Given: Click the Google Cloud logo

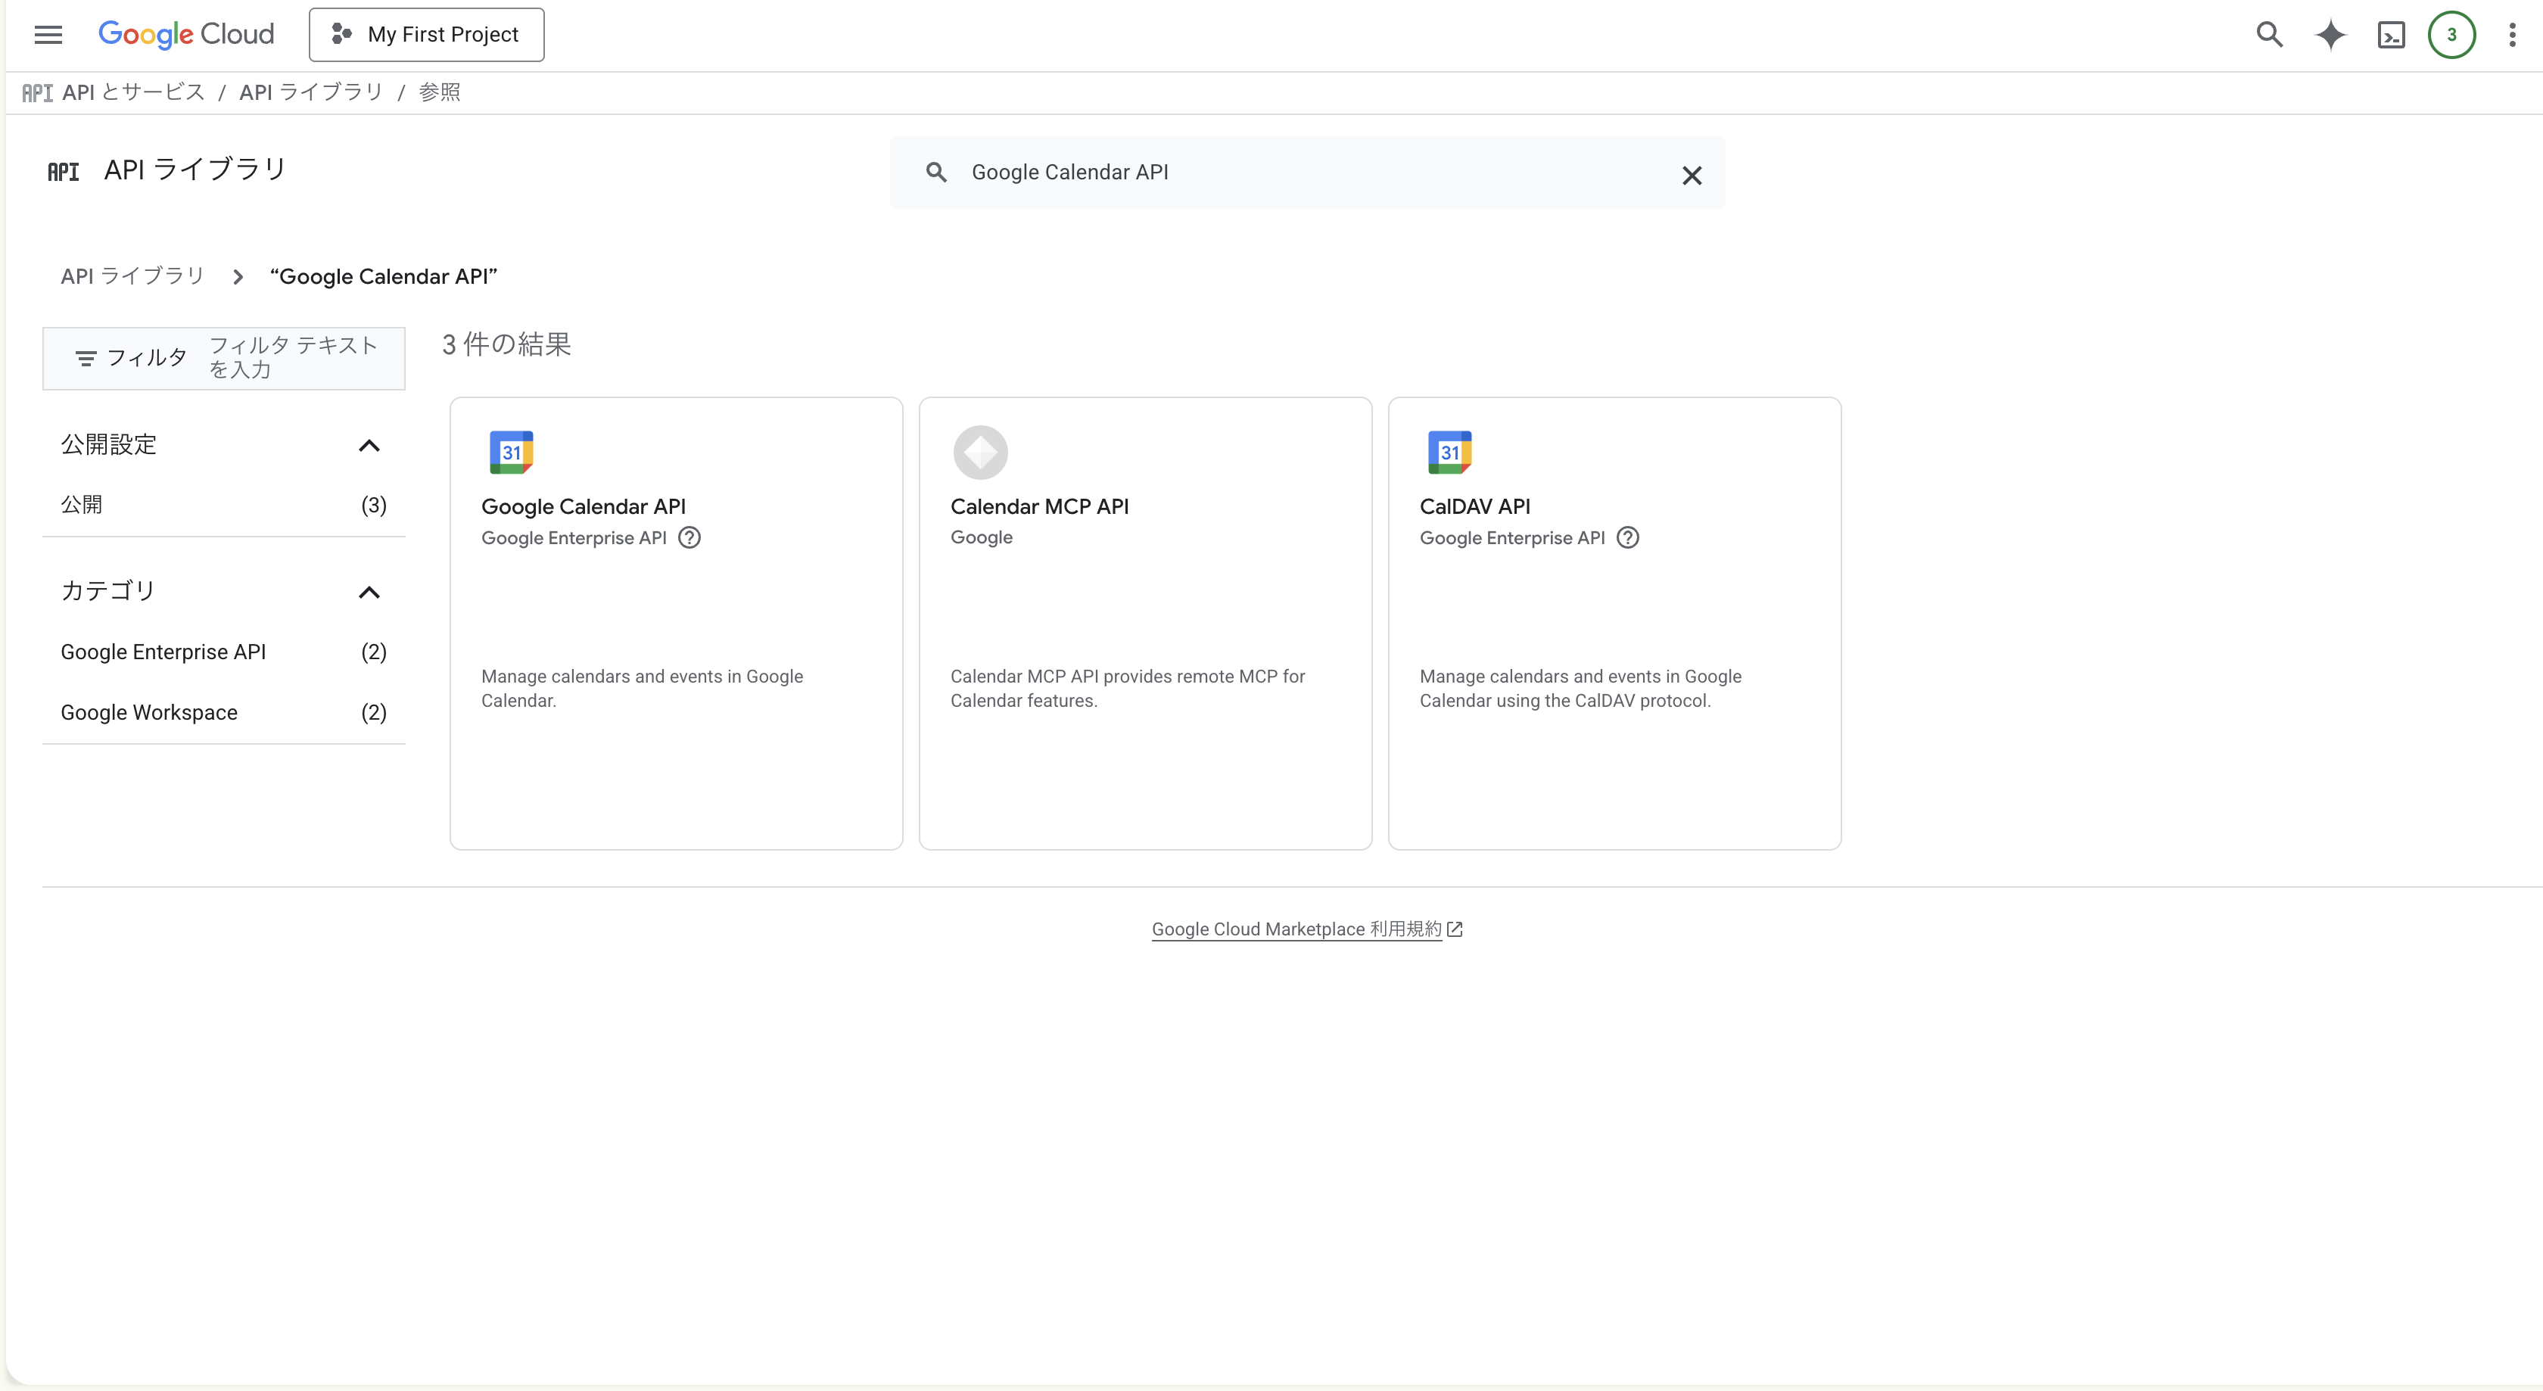Looking at the screenshot, I should tap(185, 35).
